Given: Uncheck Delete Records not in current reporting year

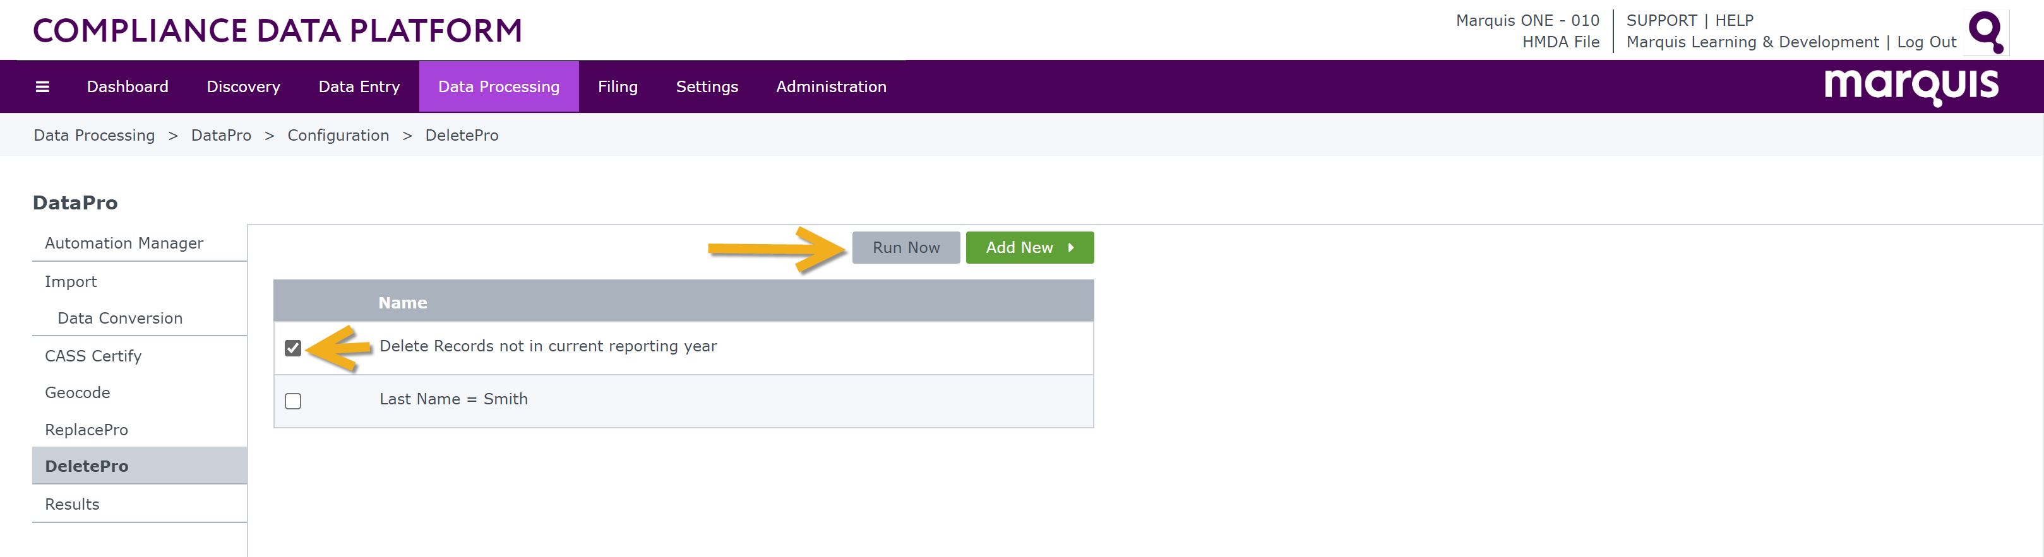Looking at the screenshot, I should coord(293,348).
